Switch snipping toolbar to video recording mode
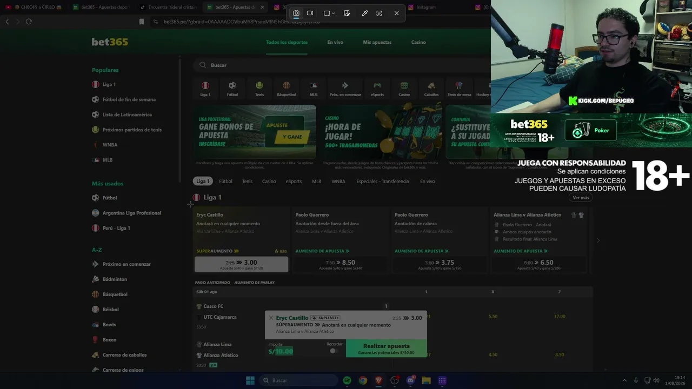 pos(310,13)
